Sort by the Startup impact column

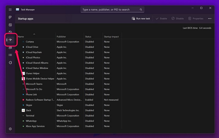pos(111,37)
